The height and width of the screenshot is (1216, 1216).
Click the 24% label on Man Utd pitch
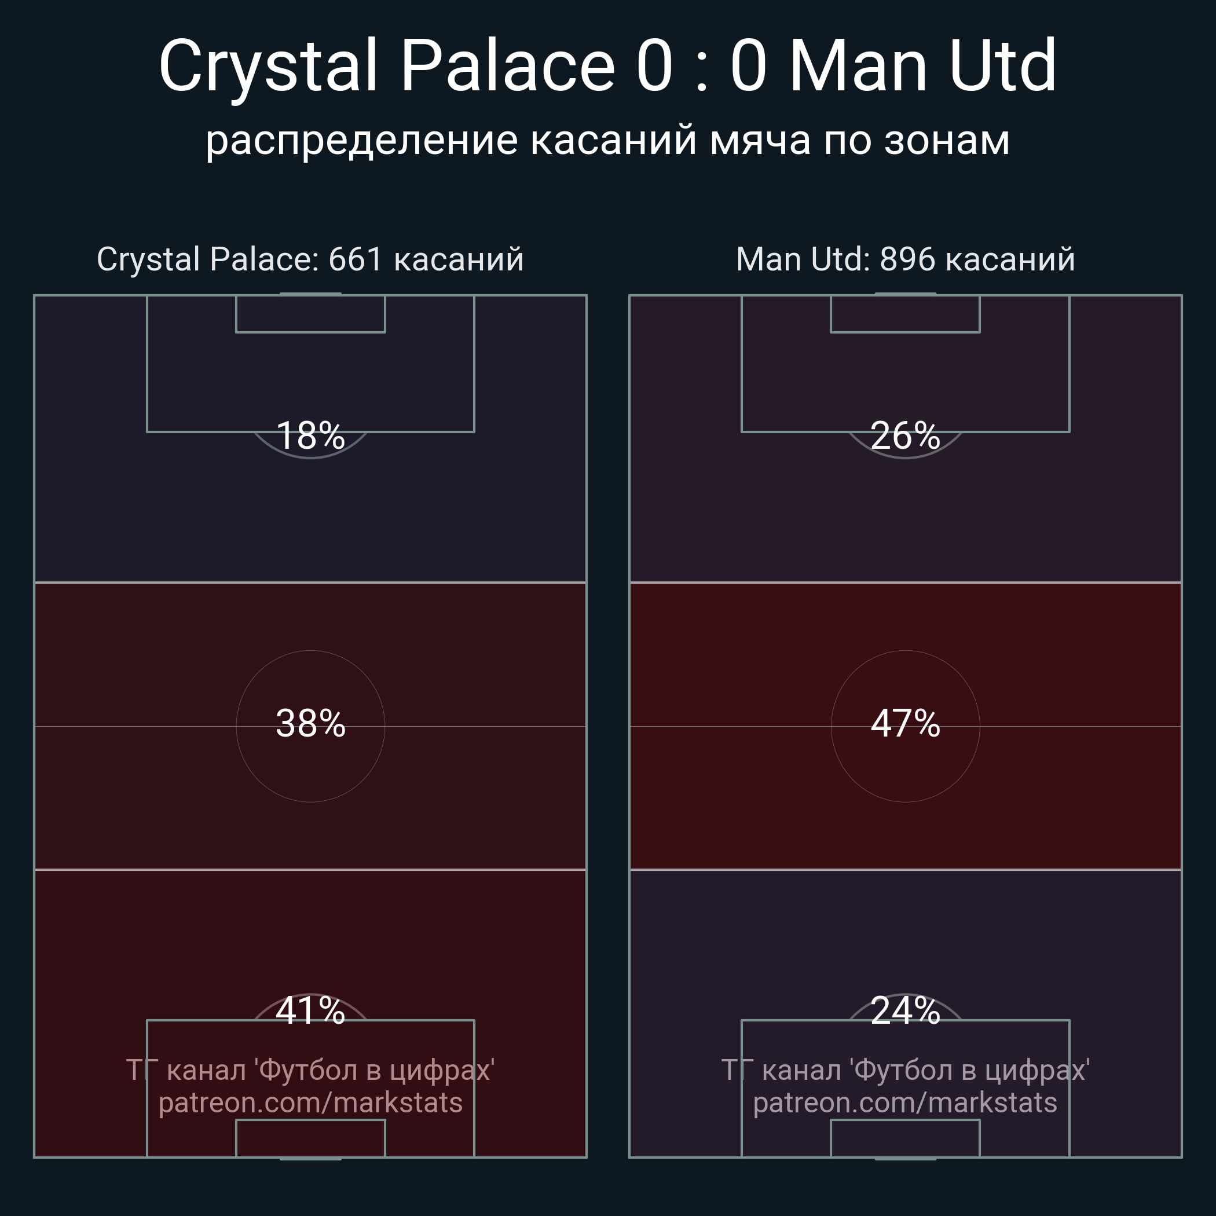pos(905,1011)
